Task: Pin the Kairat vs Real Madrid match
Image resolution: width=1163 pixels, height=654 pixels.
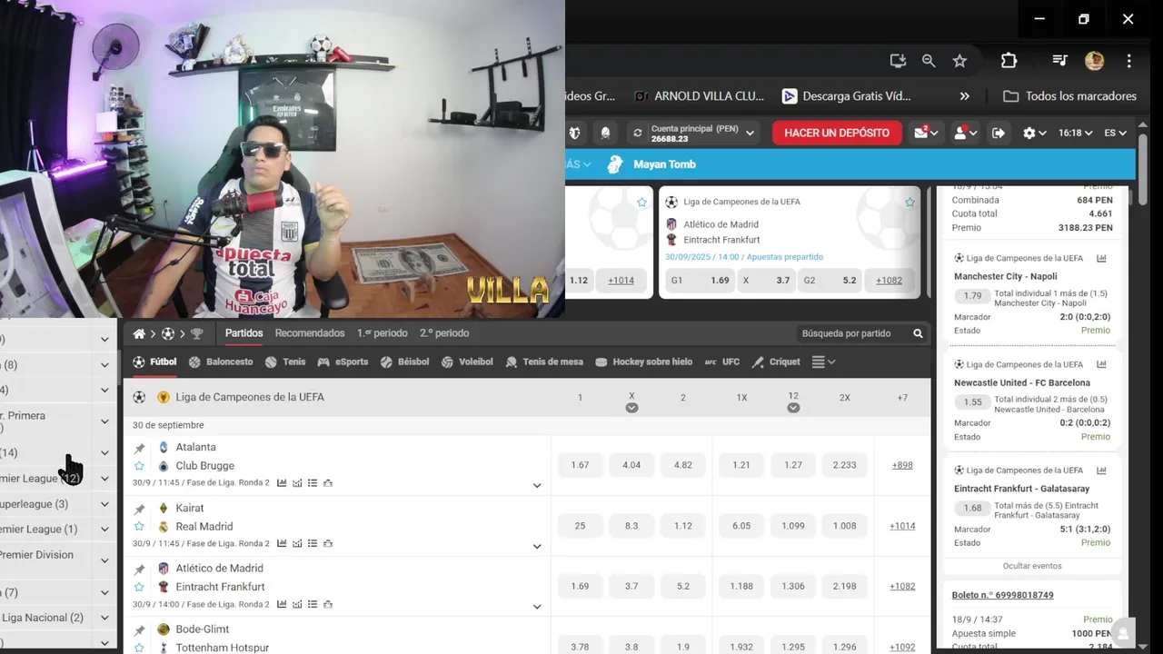Action: pos(139,509)
